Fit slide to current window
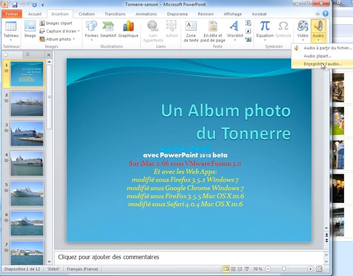The height and width of the screenshot is (276, 353). point(319,269)
